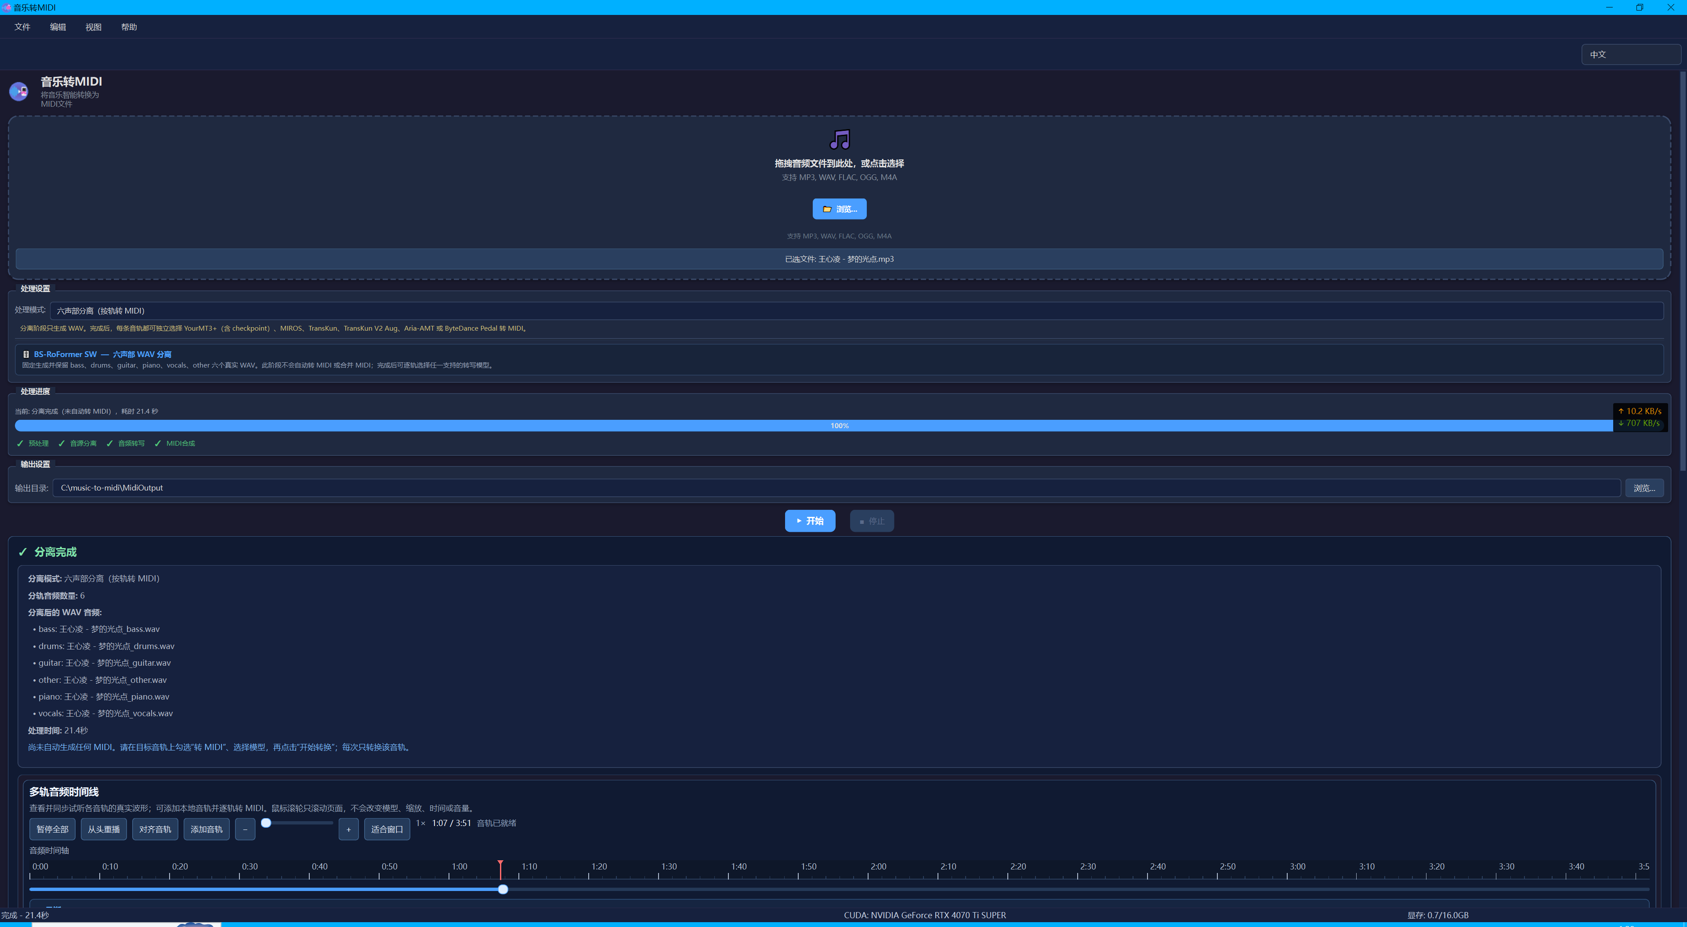The width and height of the screenshot is (1687, 927).
Task: Click the 开始 start button
Action: point(810,521)
